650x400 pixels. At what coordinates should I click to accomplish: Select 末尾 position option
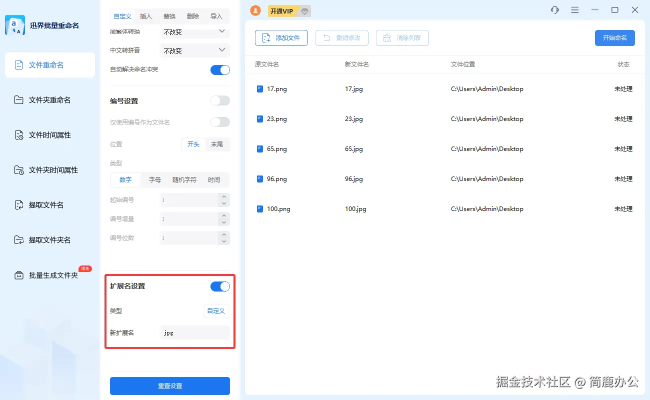tap(217, 144)
